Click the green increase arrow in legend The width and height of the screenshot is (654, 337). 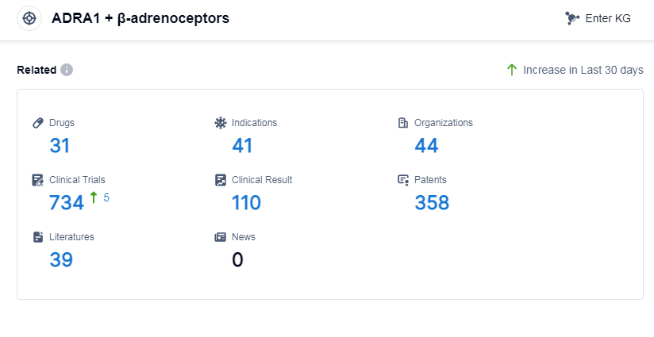pyautogui.click(x=512, y=70)
